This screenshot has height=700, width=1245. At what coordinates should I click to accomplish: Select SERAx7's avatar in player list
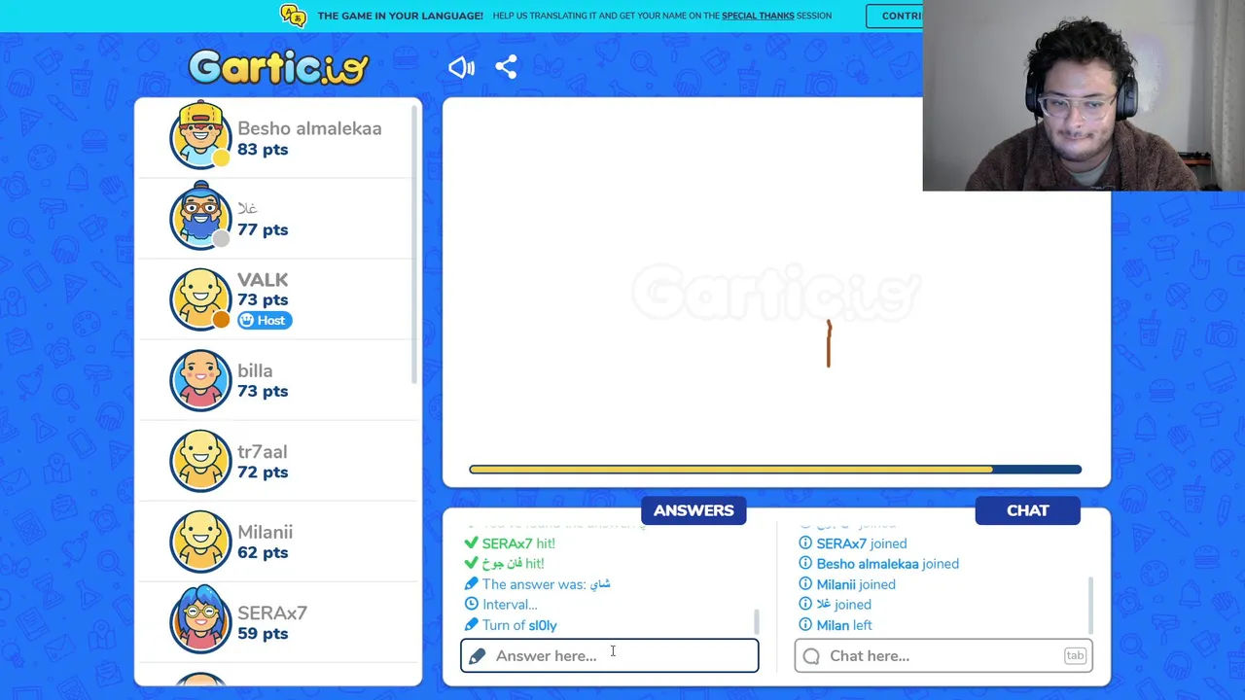click(x=200, y=619)
